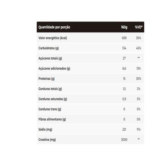Click the 'Quantidade por porção' header
Image resolution: width=167 pixels, height=167 pixels.
[54, 27]
